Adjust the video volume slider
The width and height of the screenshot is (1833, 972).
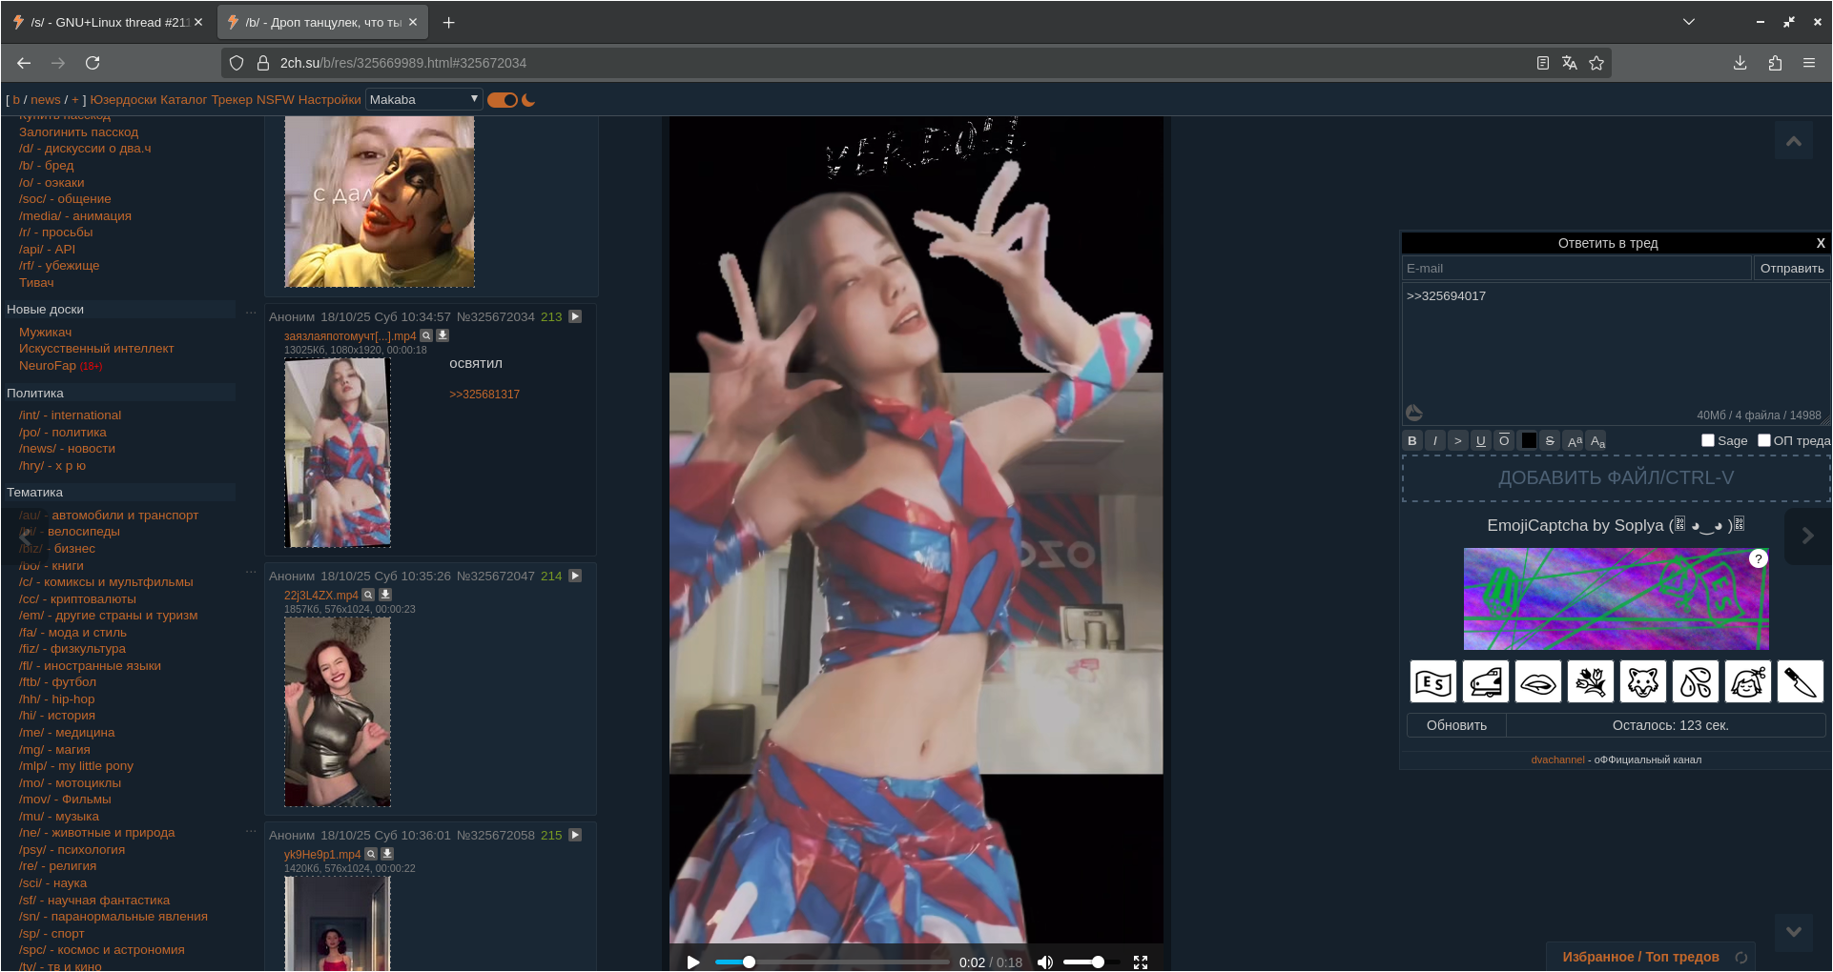pos(1090,962)
